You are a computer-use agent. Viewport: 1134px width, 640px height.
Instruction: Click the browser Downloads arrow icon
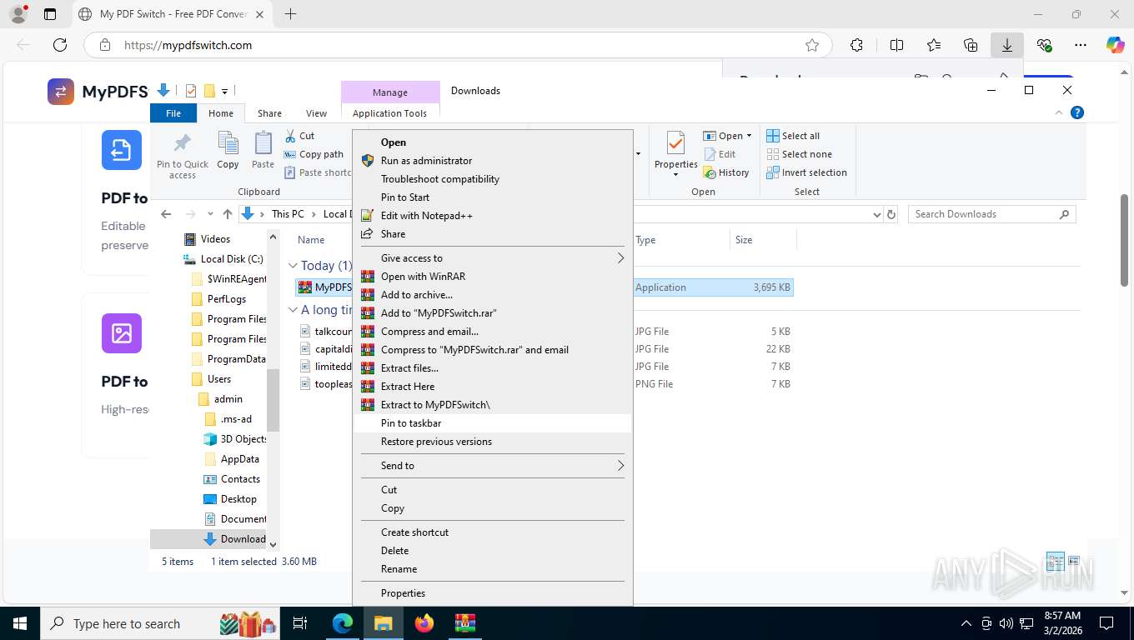click(x=1006, y=45)
